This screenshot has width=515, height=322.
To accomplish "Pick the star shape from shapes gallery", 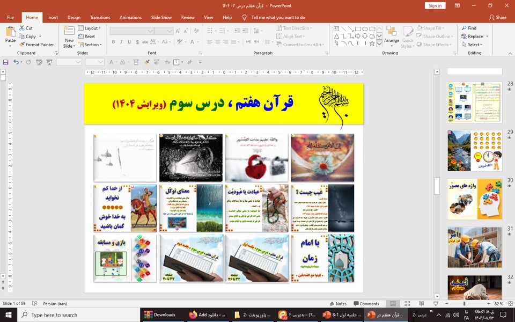I will tap(372, 43).
